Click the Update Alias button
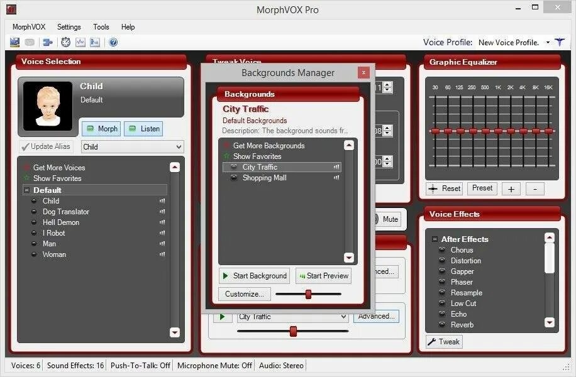This screenshot has height=377, width=576. (46, 146)
